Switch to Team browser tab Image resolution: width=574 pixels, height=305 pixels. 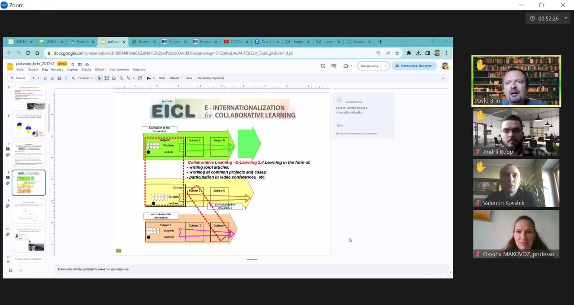[x=143, y=42]
